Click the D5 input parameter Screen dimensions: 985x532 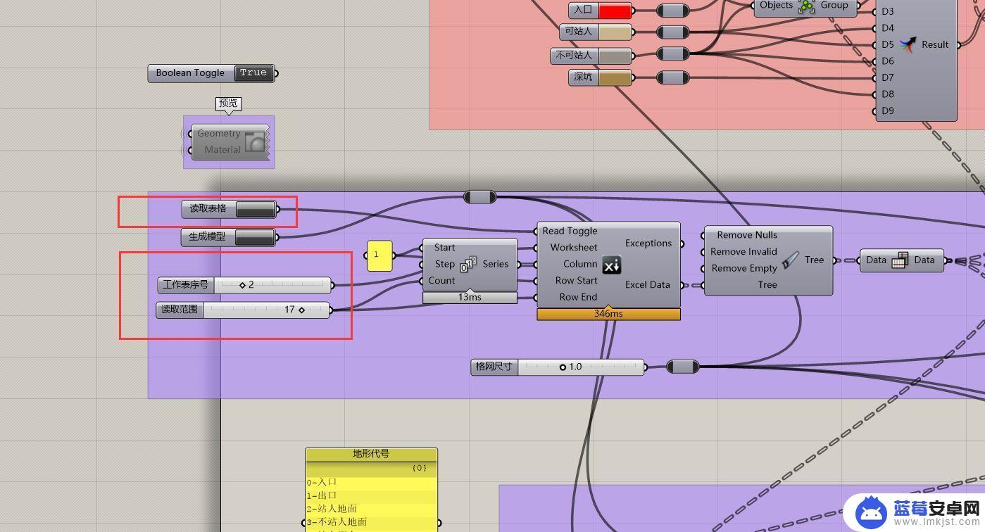pyautogui.click(x=887, y=44)
